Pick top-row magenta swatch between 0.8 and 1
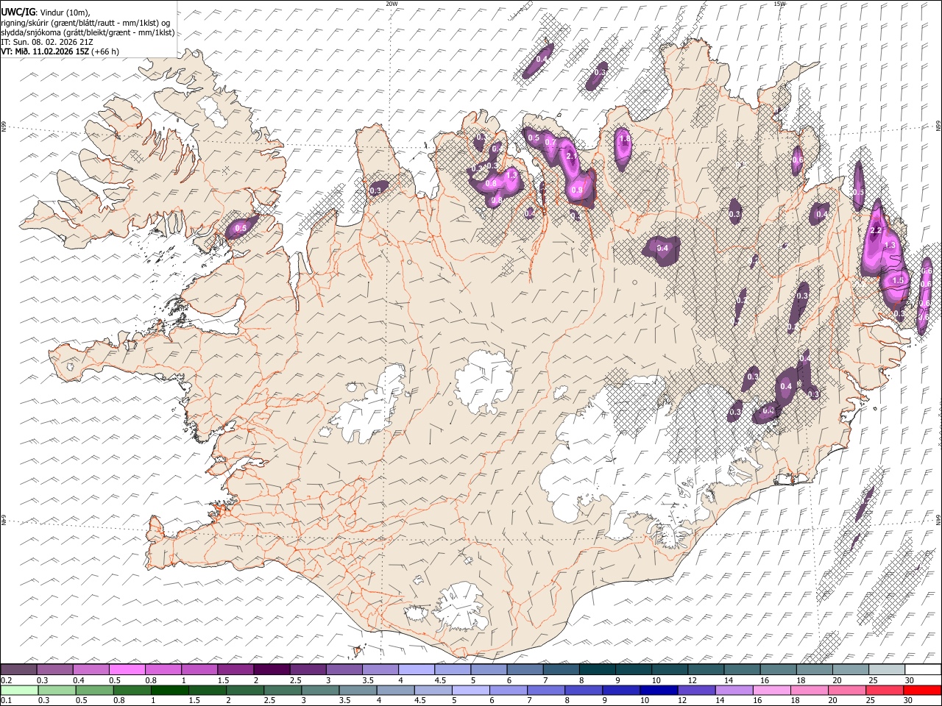 click(x=163, y=669)
